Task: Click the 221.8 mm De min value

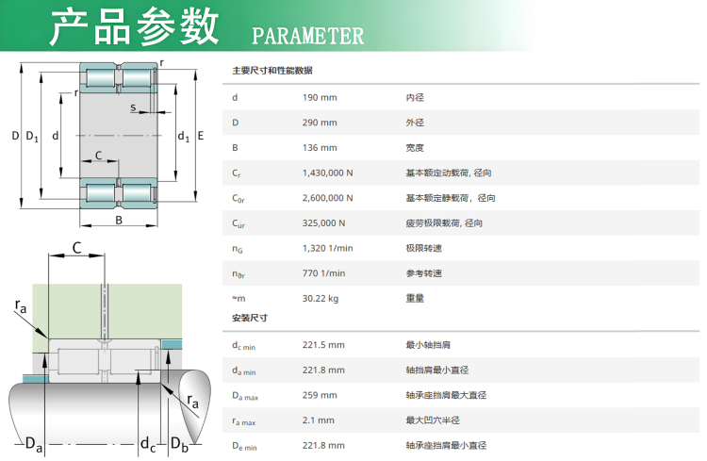Action: [323, 446]
